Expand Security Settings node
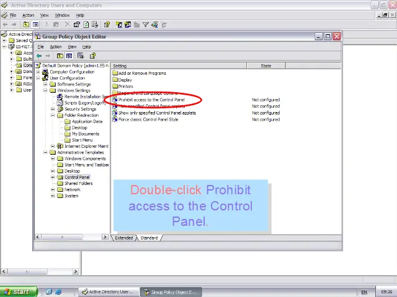The width and height of the screenshot is (397, 297). (x=53, y=109)
